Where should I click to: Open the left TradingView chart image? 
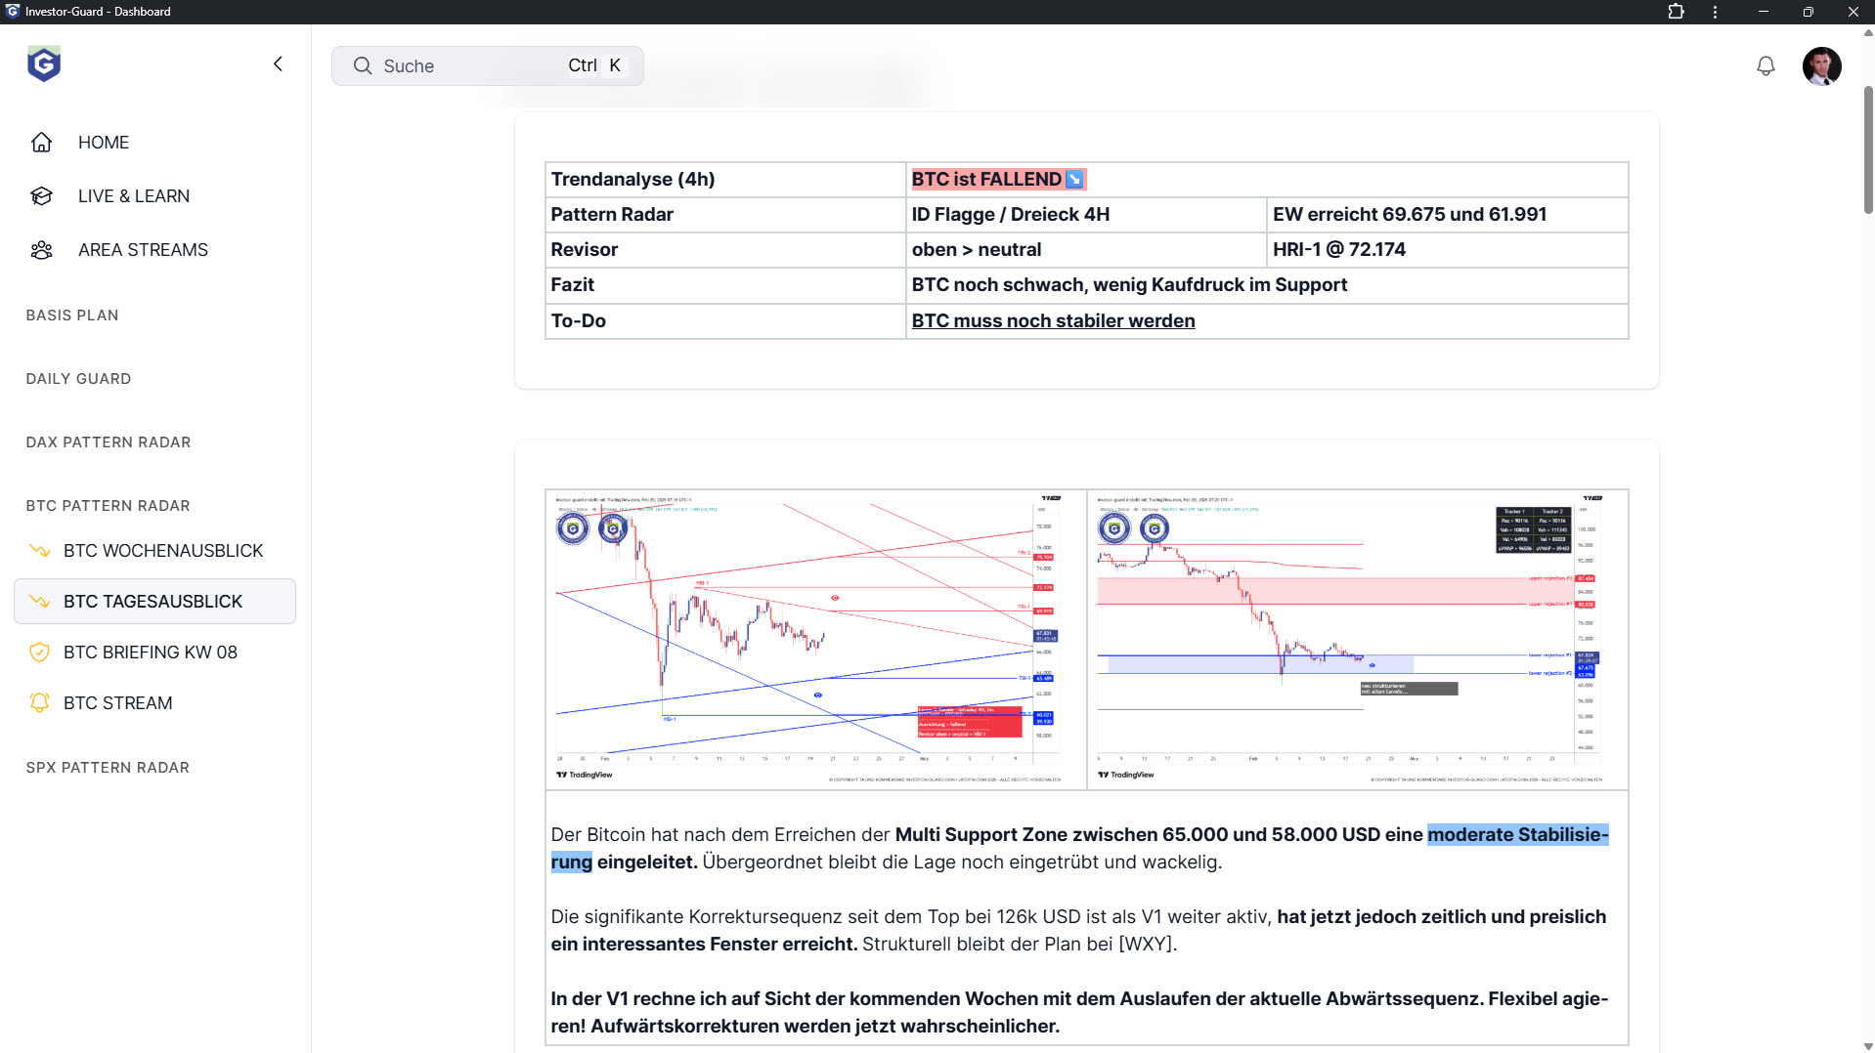click(815, 639)
